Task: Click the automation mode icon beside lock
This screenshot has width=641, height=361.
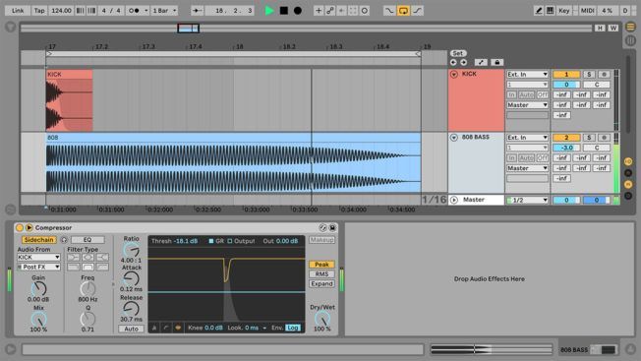Action: click(481, 62)
